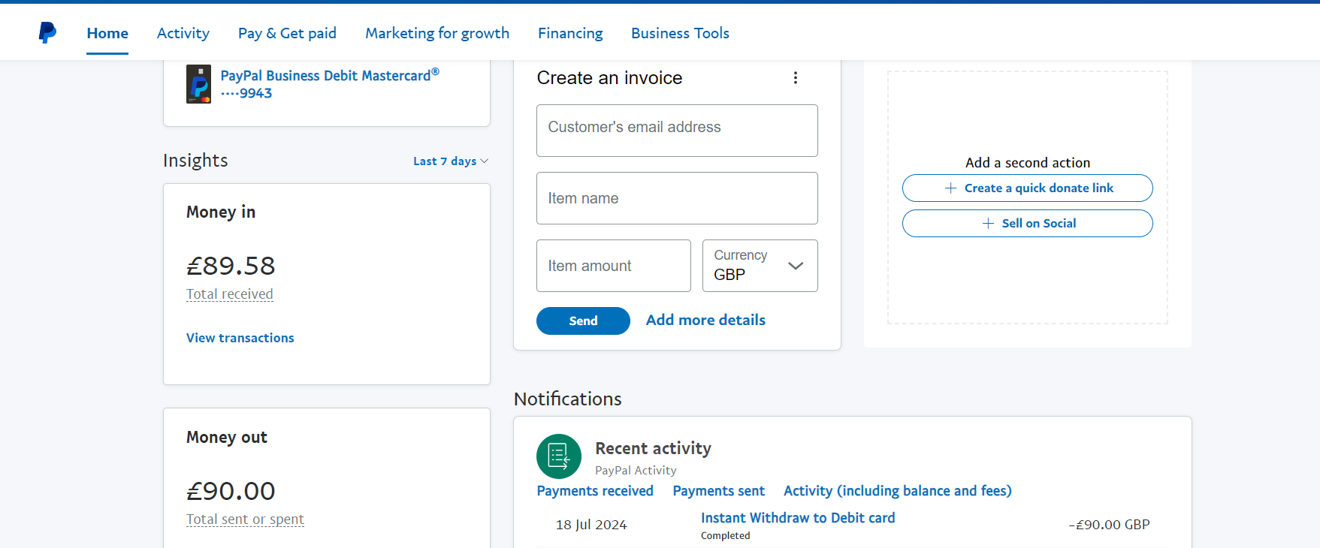The height and width of the screenshot is (548, 1320).
Task: Open the Financing menu
Action: (x=570, y=33)
